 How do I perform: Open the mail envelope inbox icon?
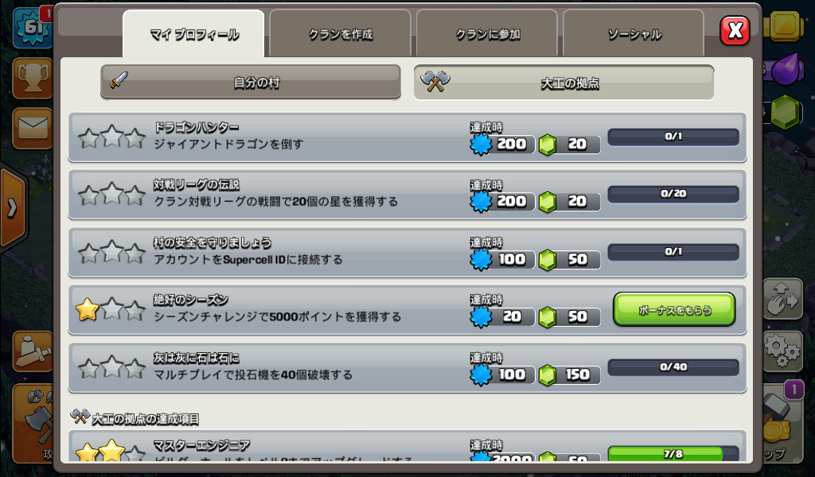[32, 128]
